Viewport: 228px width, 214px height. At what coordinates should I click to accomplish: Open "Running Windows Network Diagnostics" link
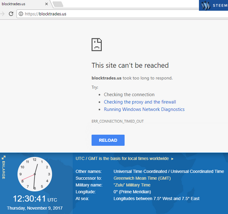click(144, 109)
